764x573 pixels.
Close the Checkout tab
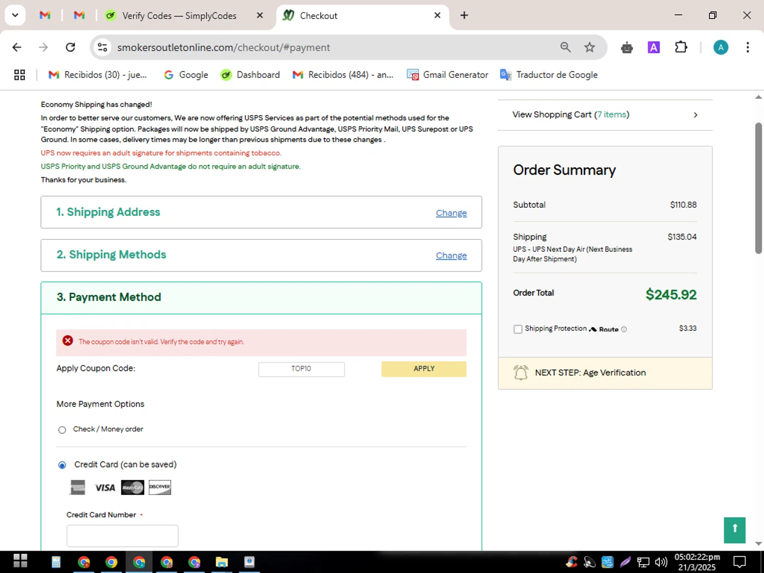click(x=437, y=15)
